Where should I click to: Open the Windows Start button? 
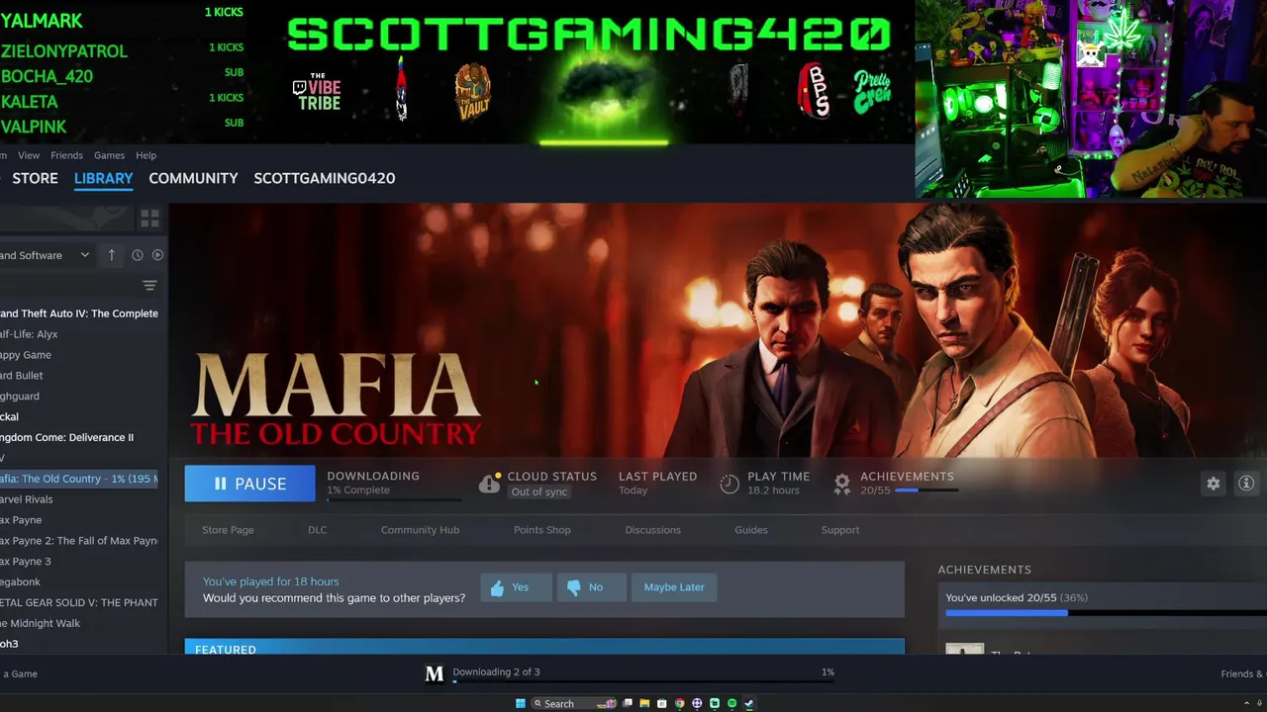tap(521, 703)
